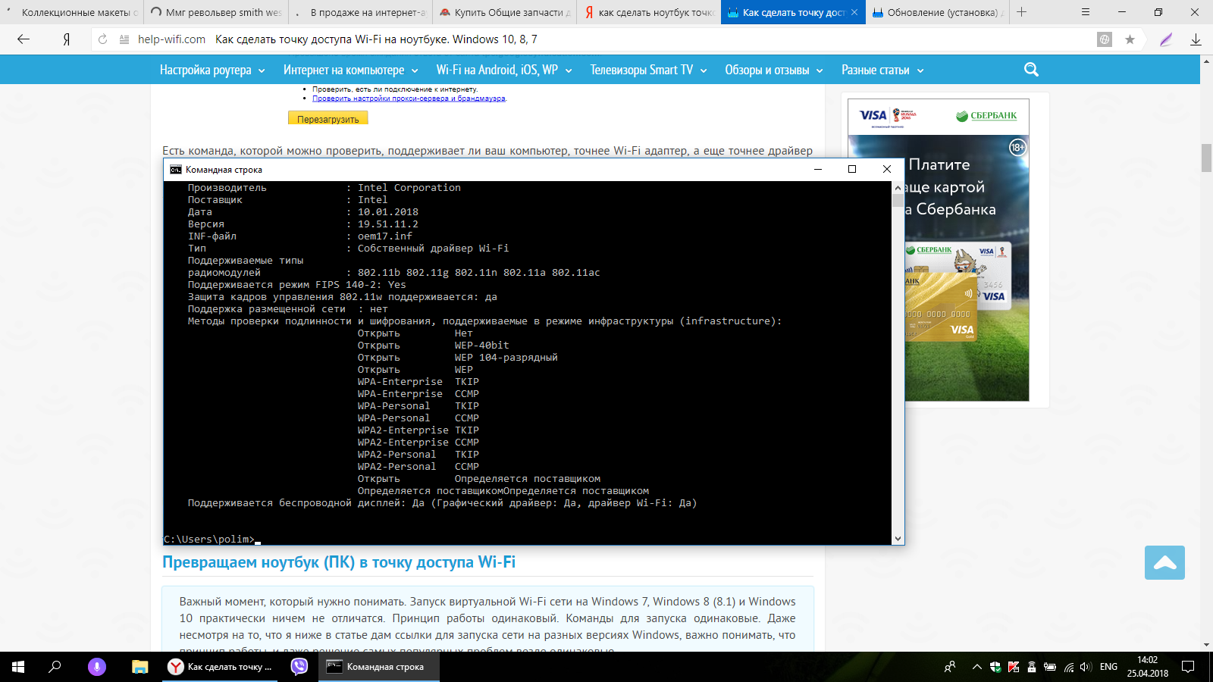Expand the Настройка роутера menu

212,70
